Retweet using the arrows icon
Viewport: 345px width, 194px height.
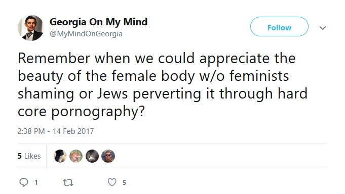tap(68, 182)
